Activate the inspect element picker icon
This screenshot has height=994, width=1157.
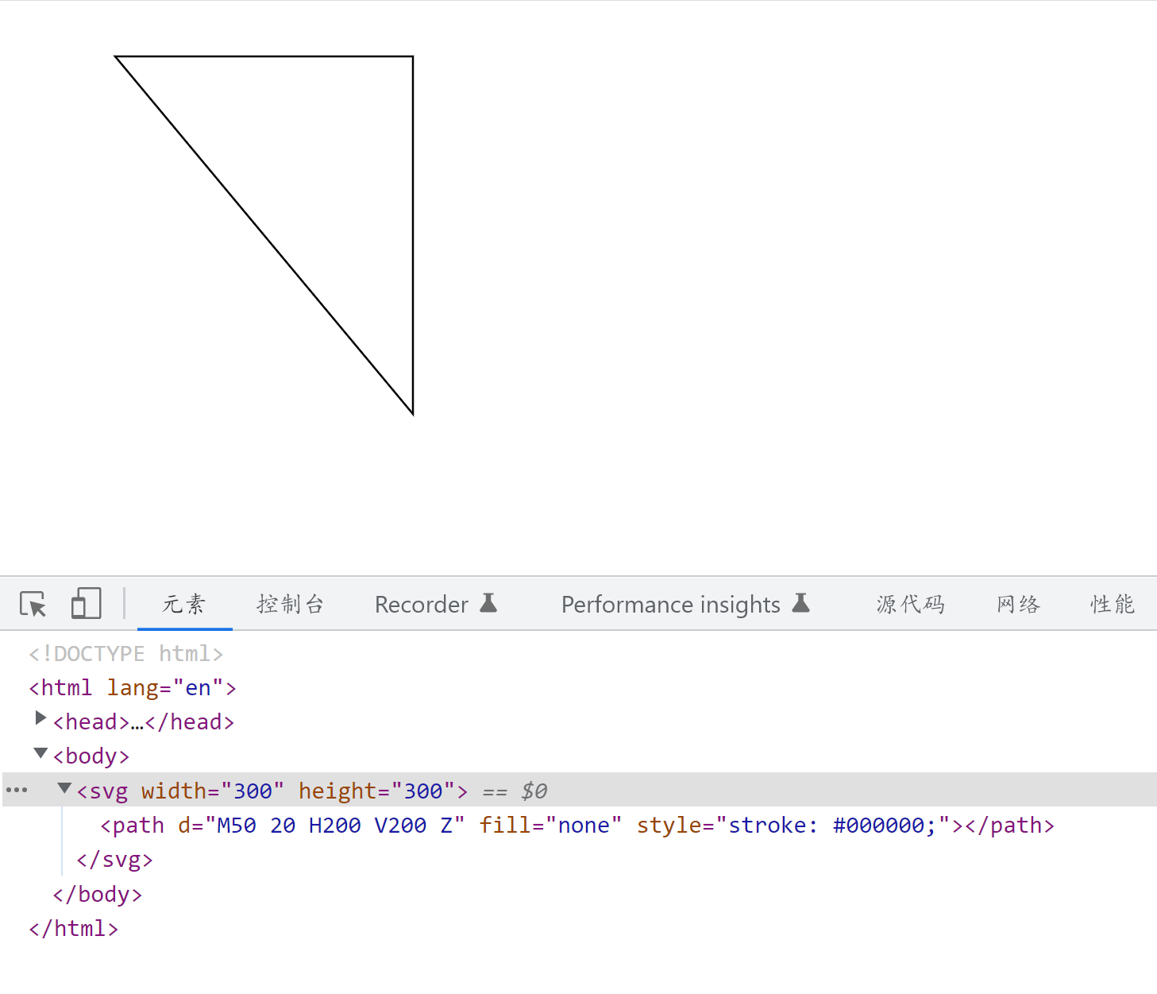click(x=33, y=605)
